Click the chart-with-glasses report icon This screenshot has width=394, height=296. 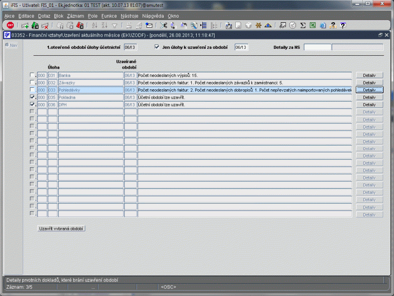click(x=283, y=25)
